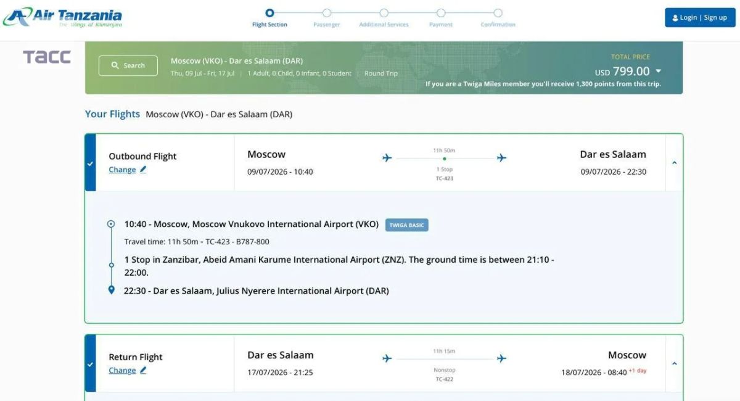The width and height of the screenshot is (740, 401).
Task: Click the Your Flights heading
Action: pyautogui.click(x=113, y=114)
